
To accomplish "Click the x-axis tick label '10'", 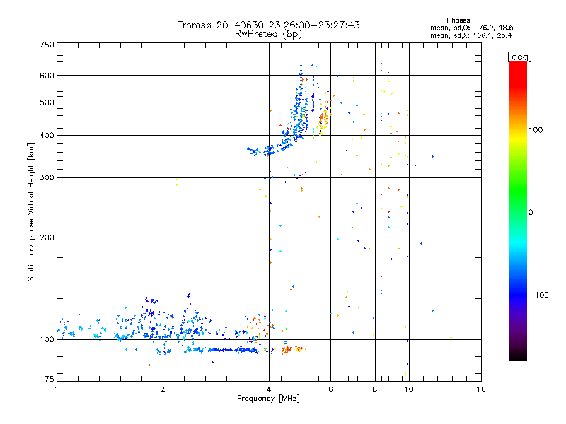I will 409,389.
